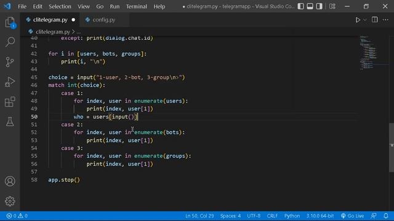The height and width of the screenshot is (221, 394).
Task: Open Source Control view
Action: [10, 62]
